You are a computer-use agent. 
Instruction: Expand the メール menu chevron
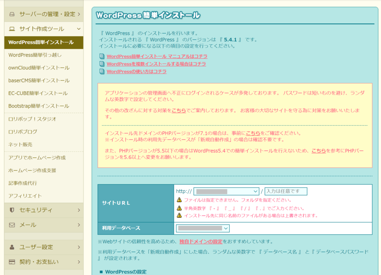pyautogui.click(x=79, y=225)
